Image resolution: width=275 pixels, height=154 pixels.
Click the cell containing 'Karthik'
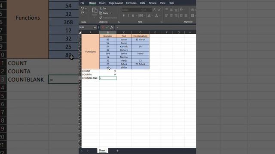124,47
